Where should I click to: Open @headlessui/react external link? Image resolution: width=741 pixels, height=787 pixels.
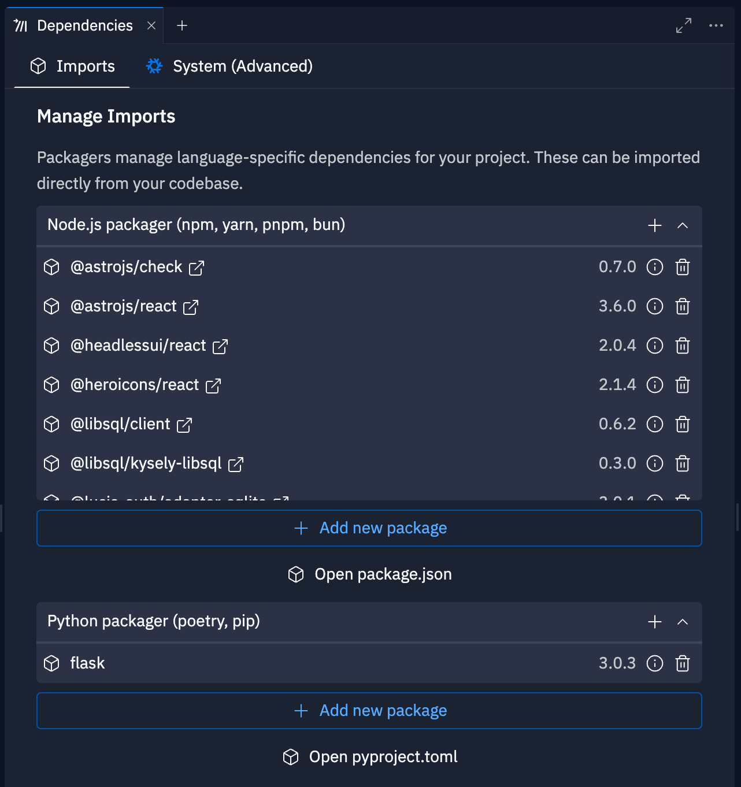tap(220, 346)
